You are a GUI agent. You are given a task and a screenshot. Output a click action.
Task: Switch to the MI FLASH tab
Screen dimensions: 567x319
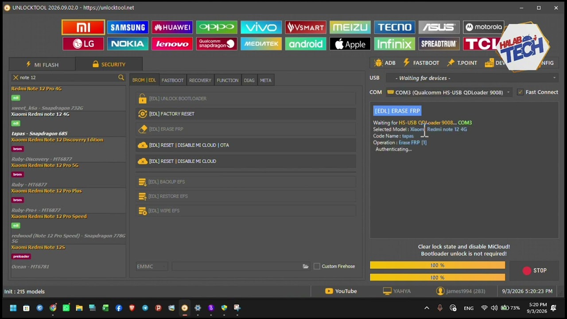42,65
